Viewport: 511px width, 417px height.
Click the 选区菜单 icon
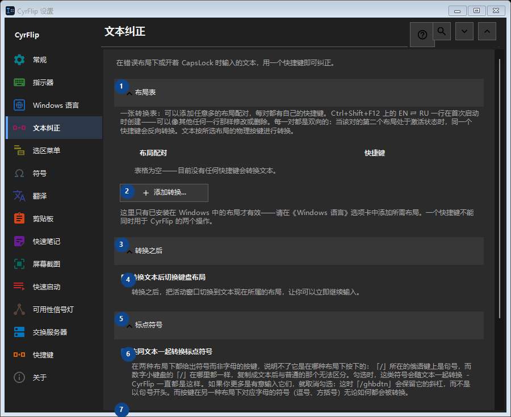(19, 150)
